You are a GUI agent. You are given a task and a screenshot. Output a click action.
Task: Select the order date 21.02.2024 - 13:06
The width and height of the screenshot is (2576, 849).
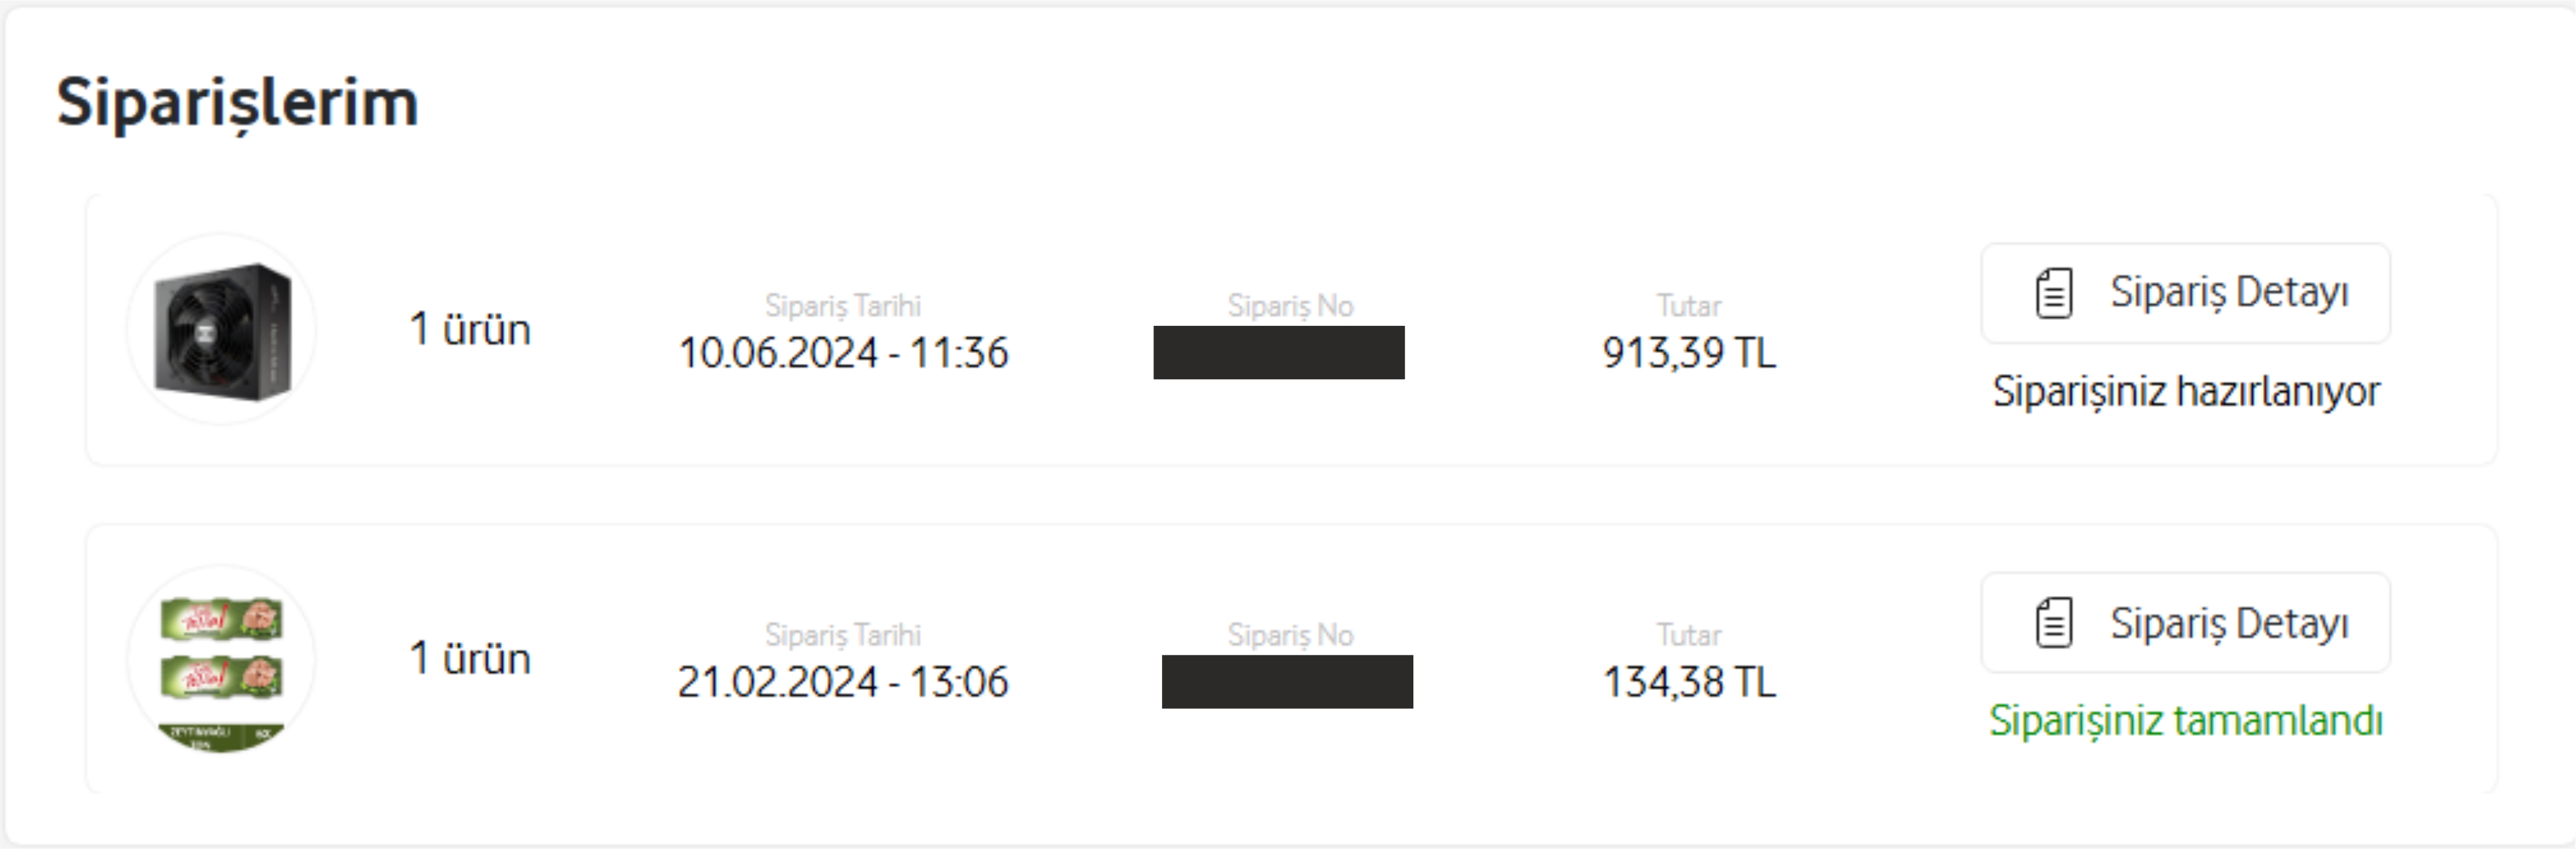tap(843, 682)
